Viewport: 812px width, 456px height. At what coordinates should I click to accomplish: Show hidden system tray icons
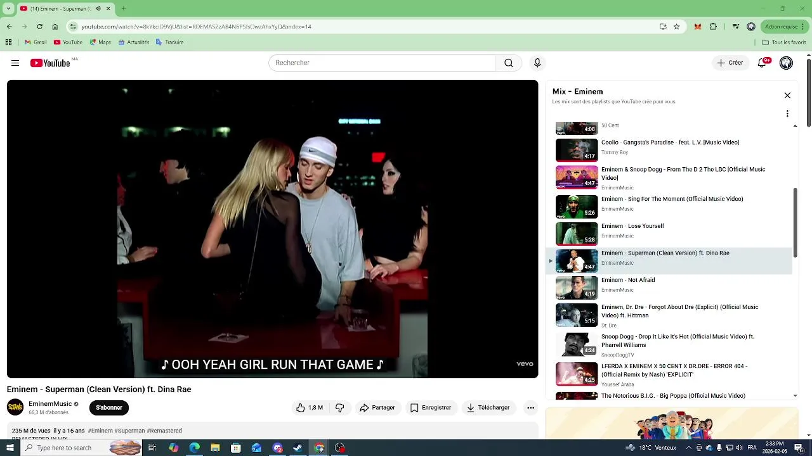coord(689,448)
